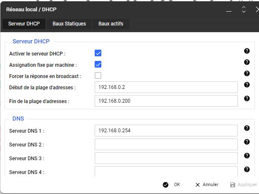Edit Fin de la plage d'adresses field

[166, 101]
